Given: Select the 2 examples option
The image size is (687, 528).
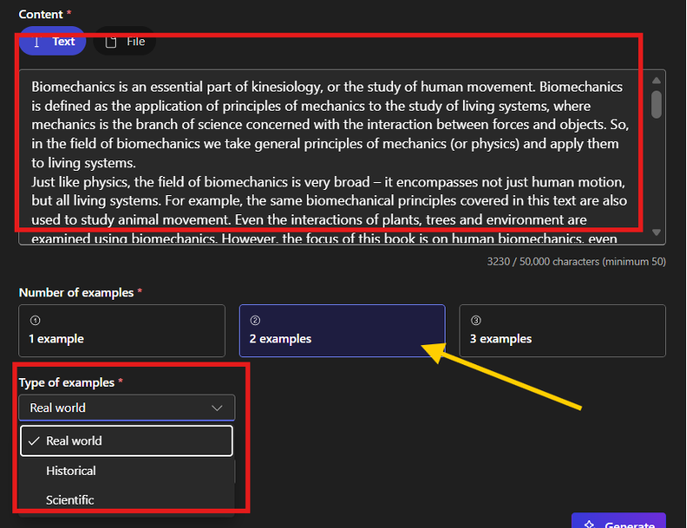Looking at the screenshot, I should coord(342,330).
